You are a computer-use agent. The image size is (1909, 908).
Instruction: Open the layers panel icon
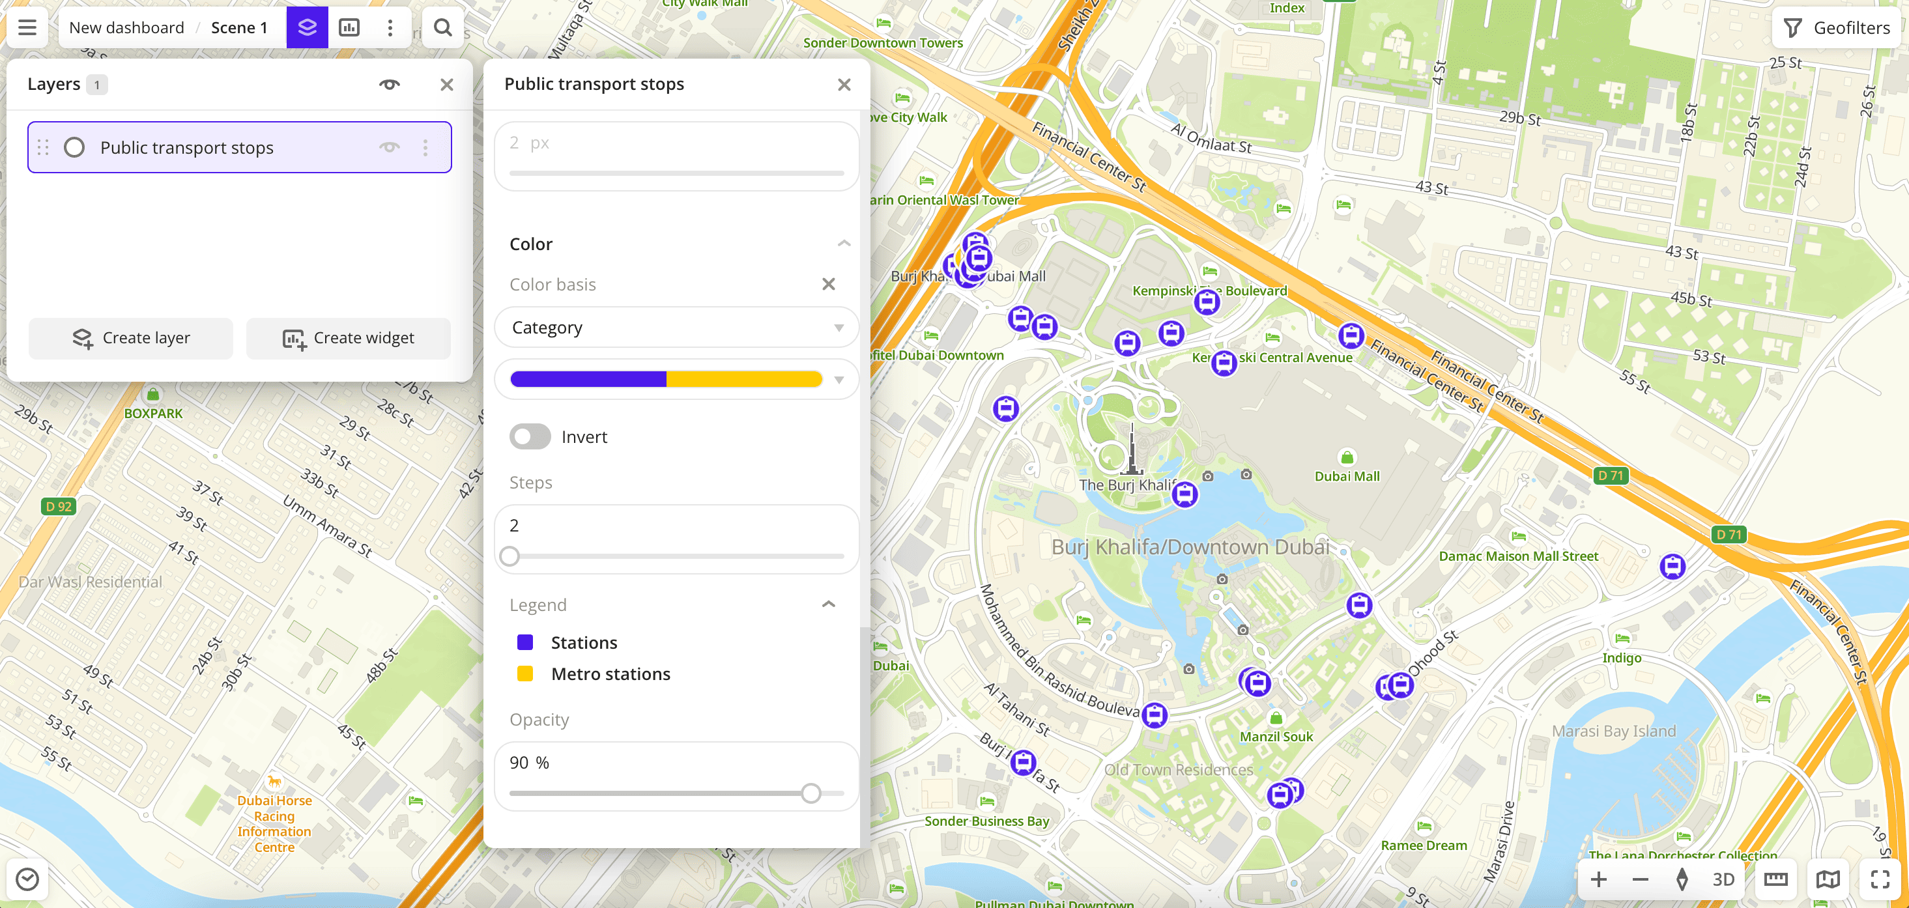307,27
